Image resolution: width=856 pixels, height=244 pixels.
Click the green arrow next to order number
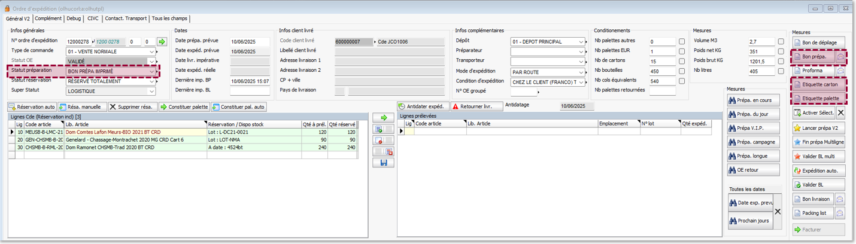(x=162, y=41)
